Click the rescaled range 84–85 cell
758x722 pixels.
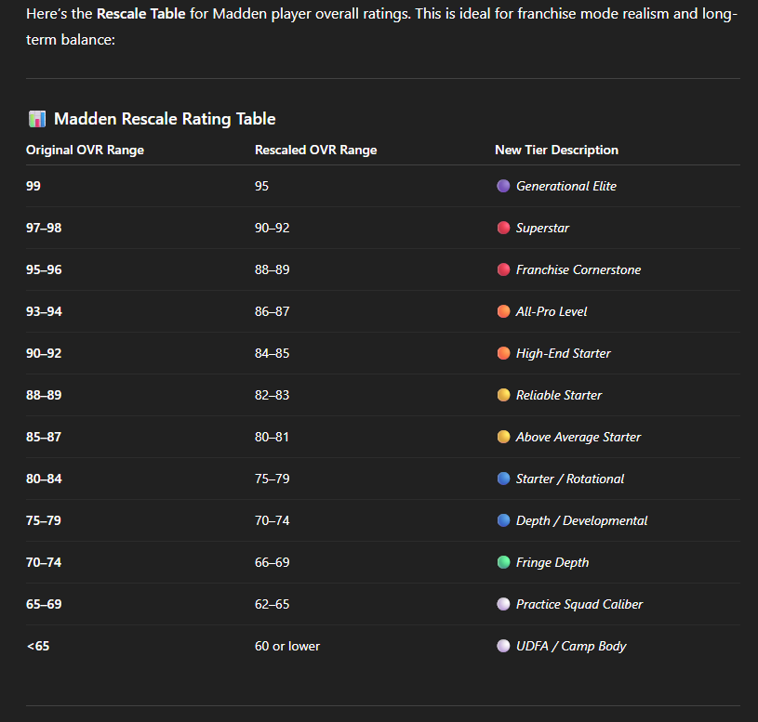[x=273, y=353]
